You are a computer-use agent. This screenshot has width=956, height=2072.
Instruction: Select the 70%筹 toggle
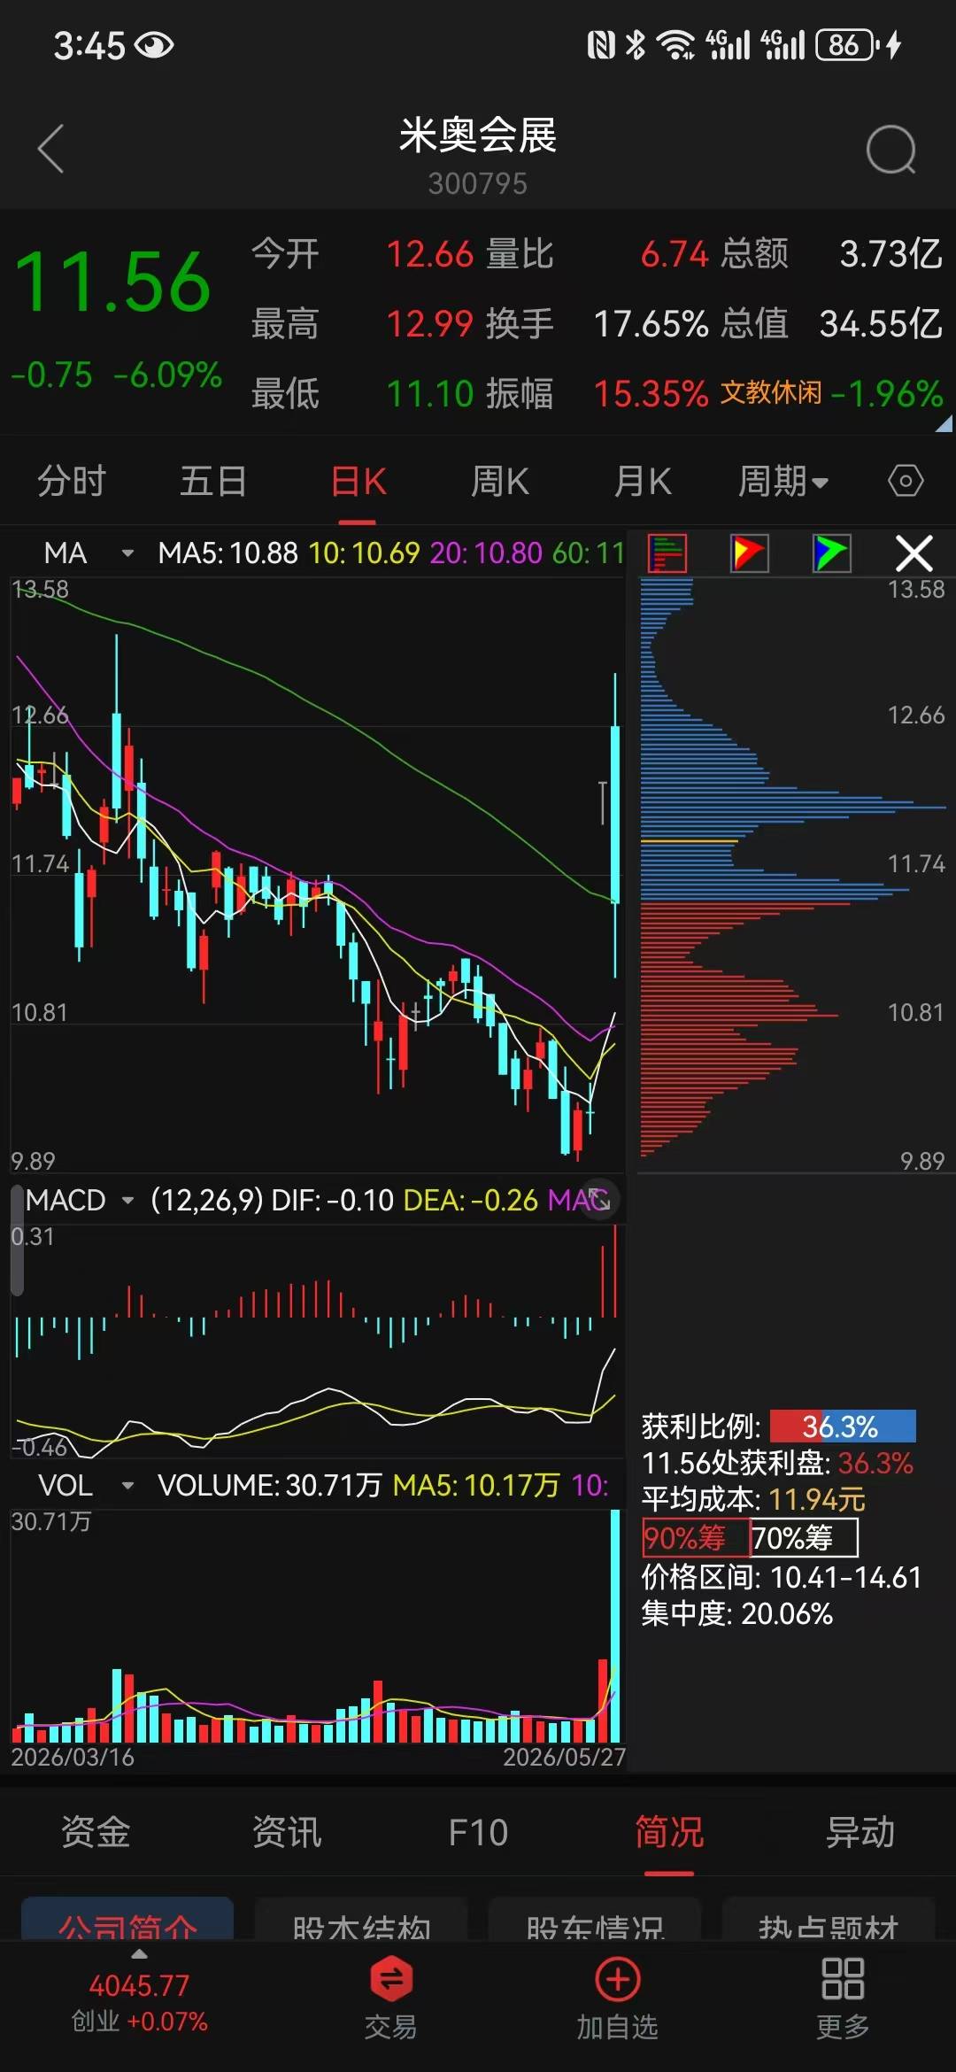click(x=804, y=1538)
